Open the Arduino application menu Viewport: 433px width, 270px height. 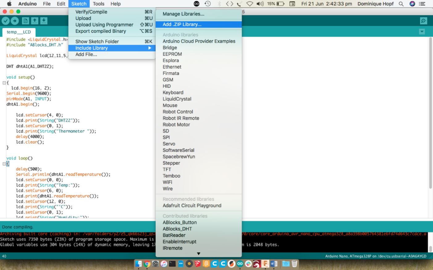coord(27,4)
